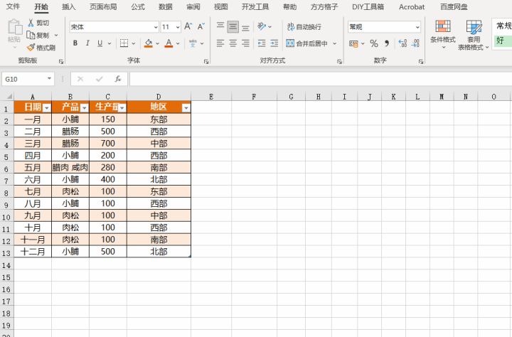The image size is (512, 337).
Task: Switch to the 插入 (Insert) tab
Action: [x=69, y=7]
